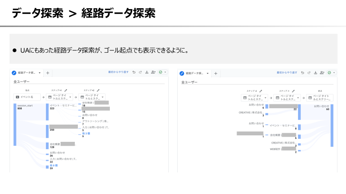Select the right panel's 経路データ探索 tab

pos(193,73)
